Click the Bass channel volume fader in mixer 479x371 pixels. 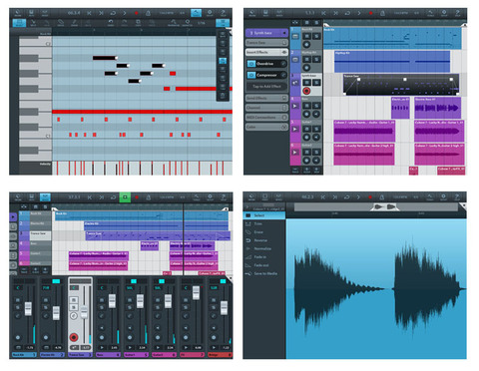[112, 300]
